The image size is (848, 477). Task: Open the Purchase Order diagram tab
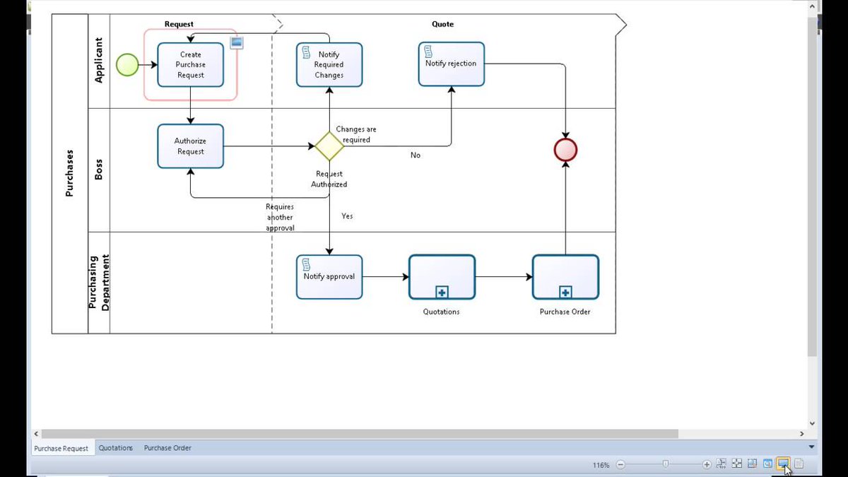pos(167,448)
